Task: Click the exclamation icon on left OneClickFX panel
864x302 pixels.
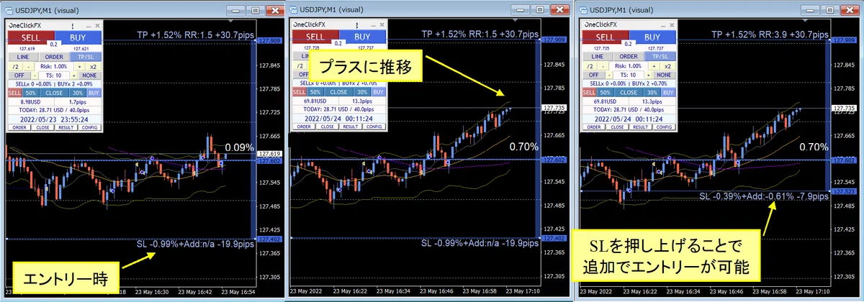Action: pyautogui.click(x=72, y=26)
